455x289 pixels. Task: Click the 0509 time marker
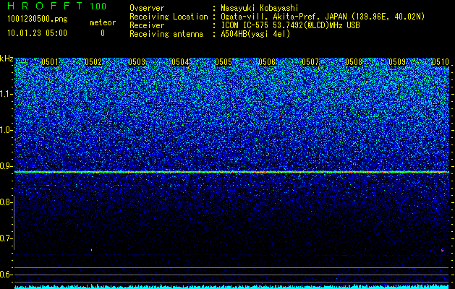point(397,62)
